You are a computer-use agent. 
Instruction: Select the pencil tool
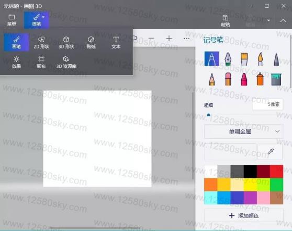(212, 79)
